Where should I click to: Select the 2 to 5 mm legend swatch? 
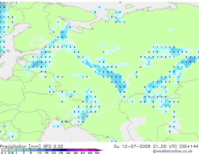coord(27,150)
